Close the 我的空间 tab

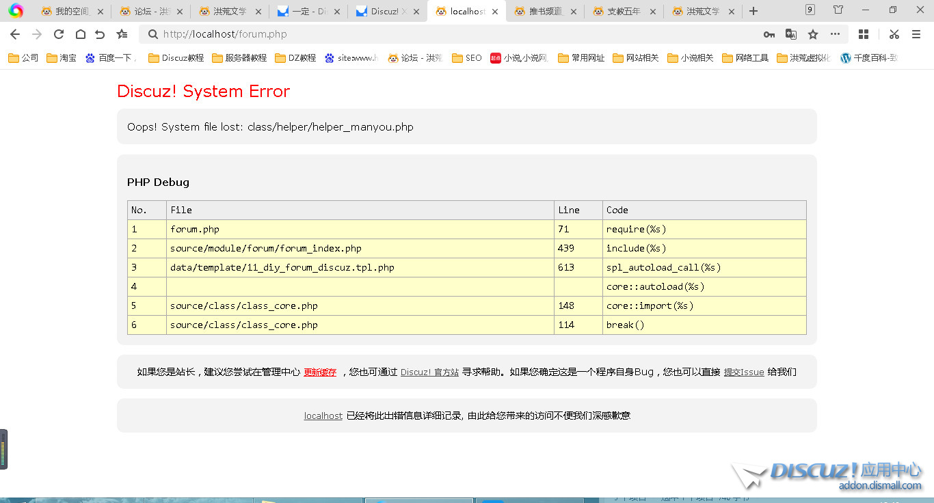coord(101,12)
